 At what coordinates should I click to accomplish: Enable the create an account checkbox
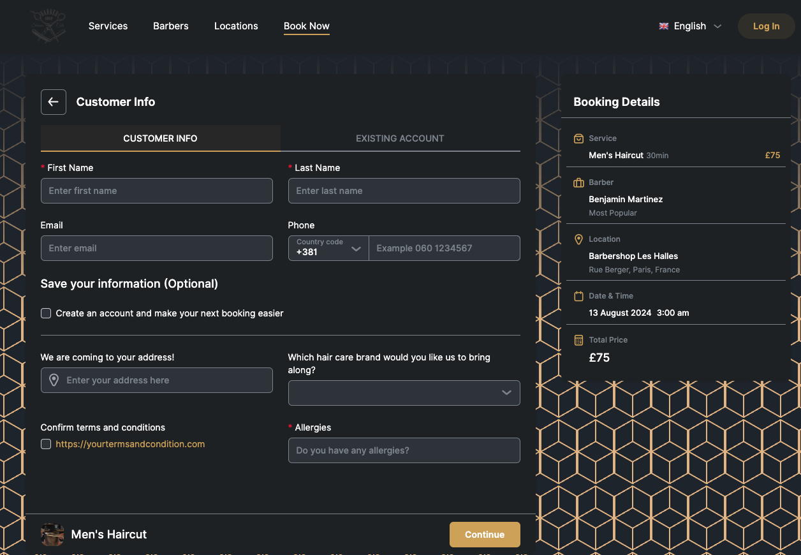click(x=45, y=313)
